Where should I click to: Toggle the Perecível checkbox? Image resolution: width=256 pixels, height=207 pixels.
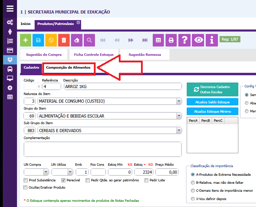click(63, 180)
